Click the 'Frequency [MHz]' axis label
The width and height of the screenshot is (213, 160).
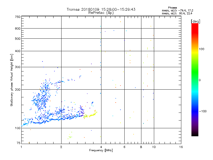coord(101,150)
